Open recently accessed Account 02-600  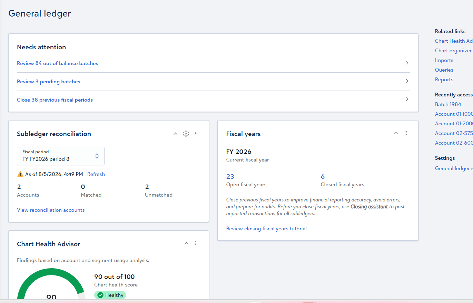tap(454, 143)
